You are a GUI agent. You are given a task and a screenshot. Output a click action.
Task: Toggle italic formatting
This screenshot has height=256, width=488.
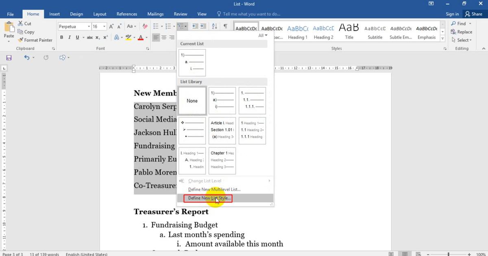69,37
